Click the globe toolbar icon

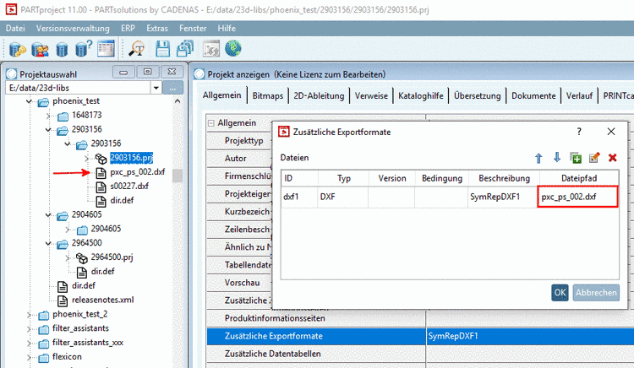[x=233, y=48]
